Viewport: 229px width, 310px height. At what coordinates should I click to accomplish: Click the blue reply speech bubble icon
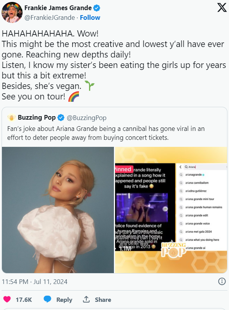(47, 300)
